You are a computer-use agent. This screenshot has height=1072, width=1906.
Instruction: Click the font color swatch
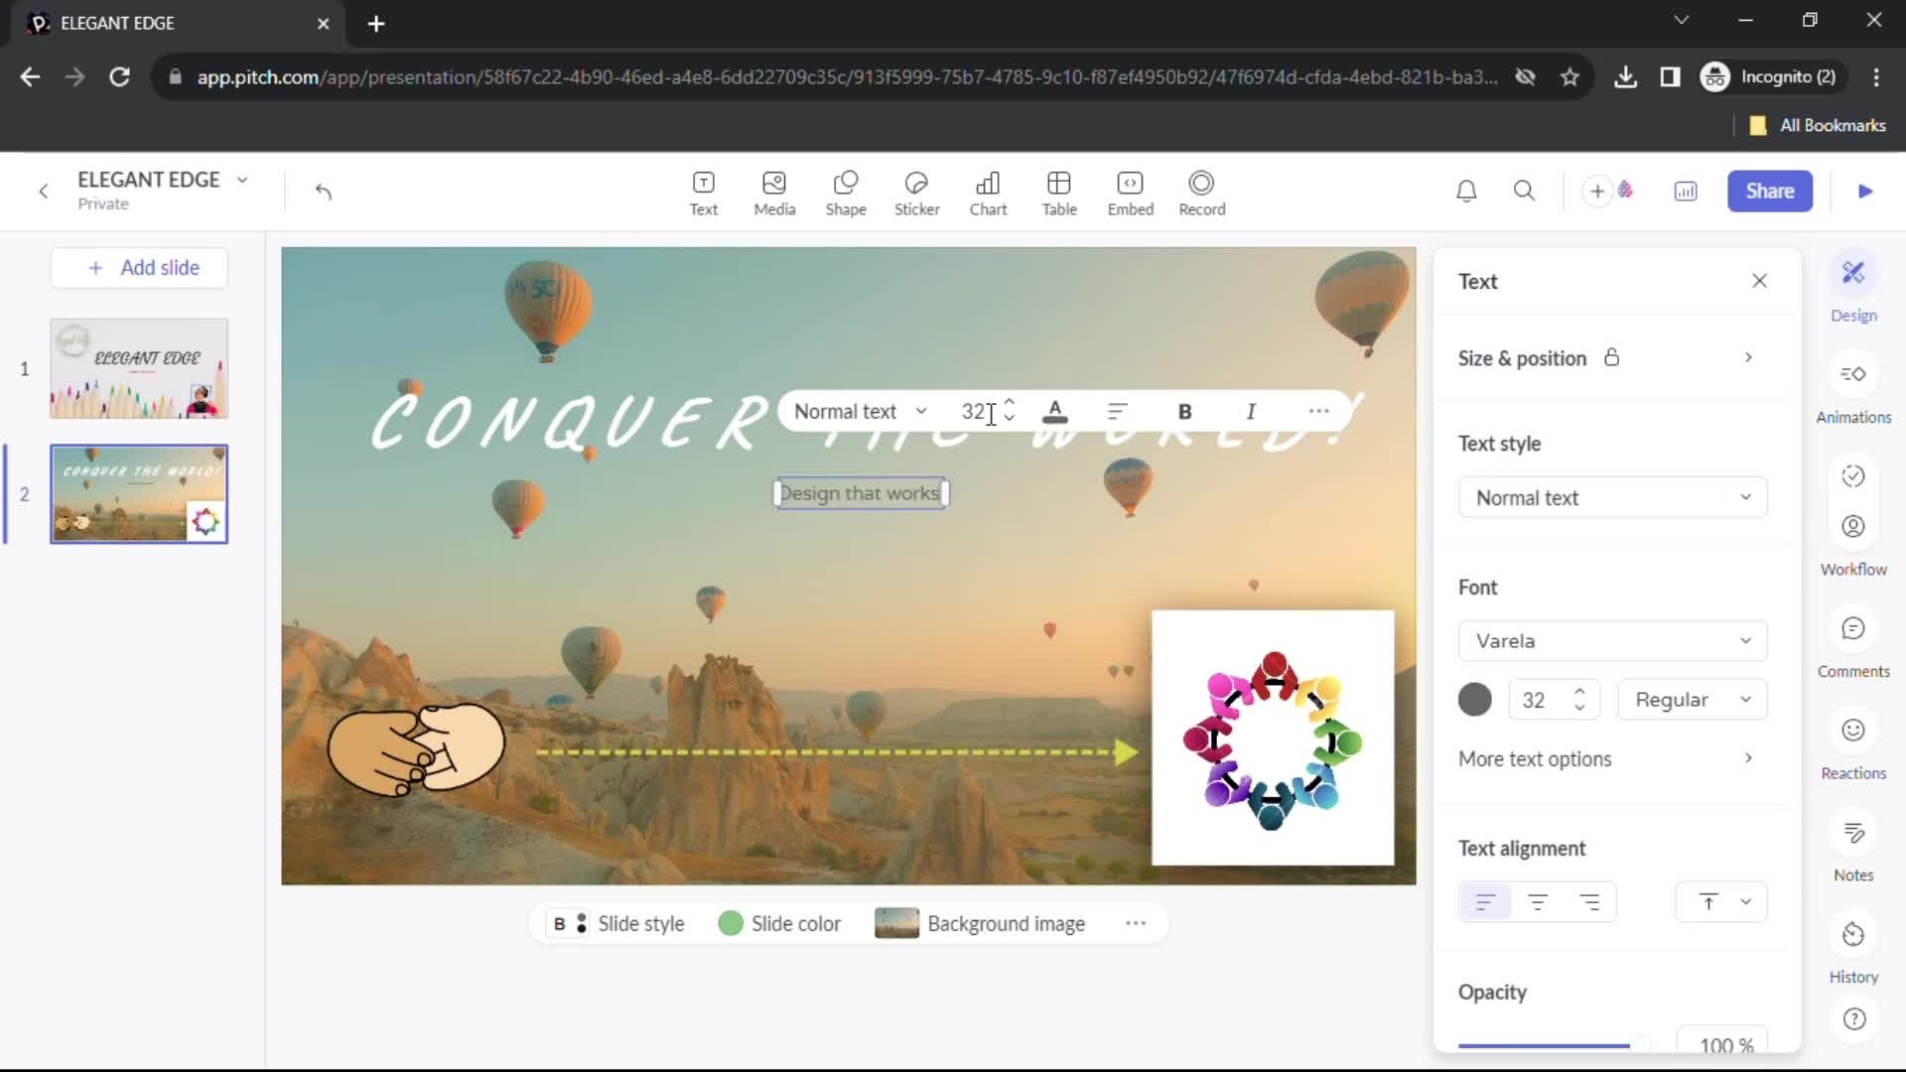point(1474,699)
